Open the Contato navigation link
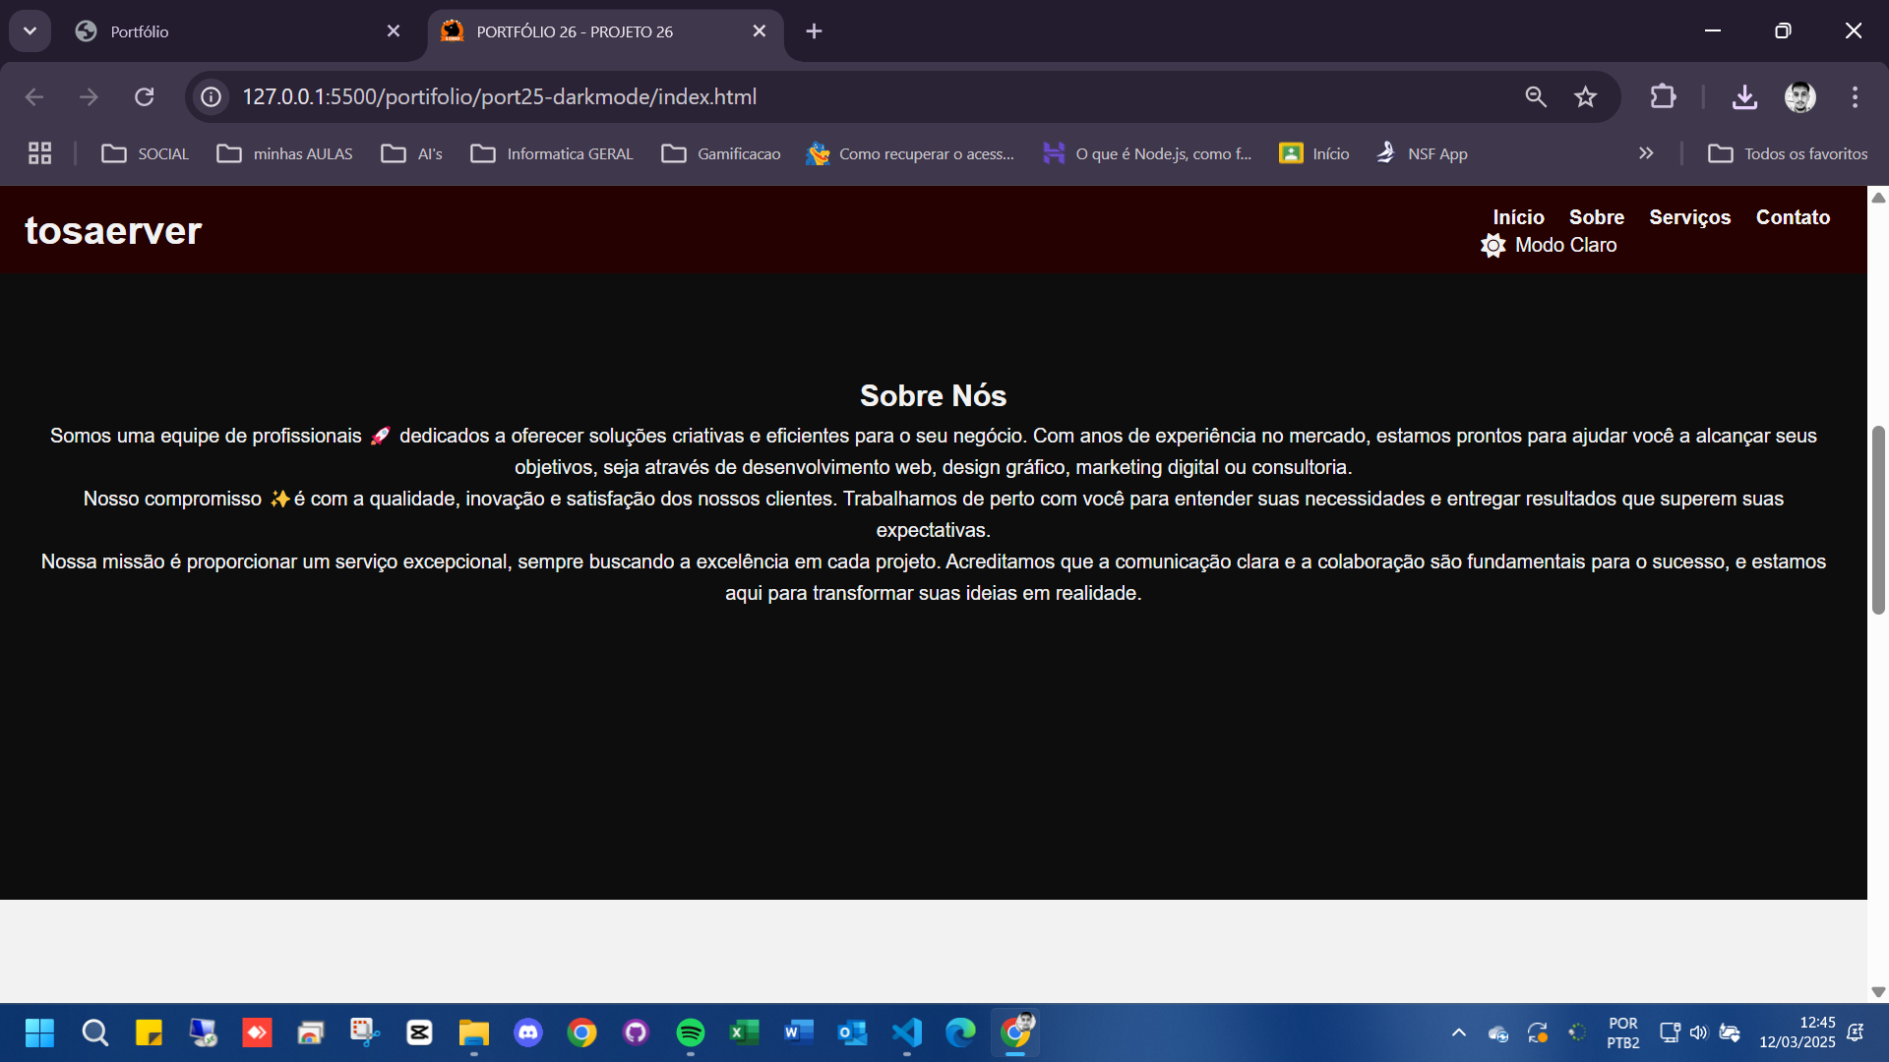 pyautogui.click(x=1793, y=217)
